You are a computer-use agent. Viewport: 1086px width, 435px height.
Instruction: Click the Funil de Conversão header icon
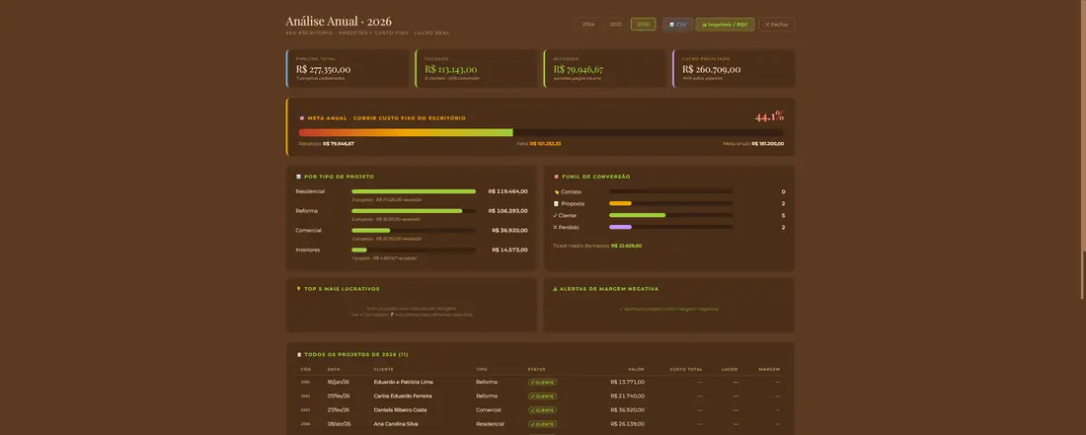[556, 177]
